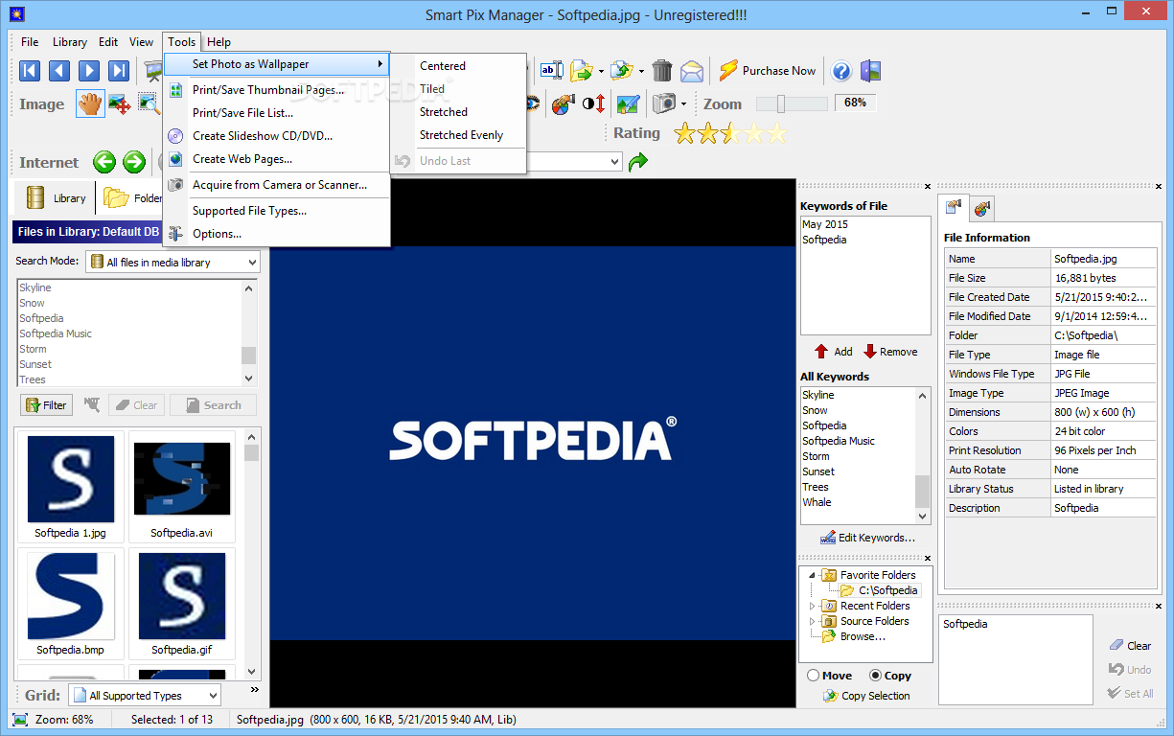1174x736 pixels.
Task: Select the Softpedia.gif thumbnail
Action: pyautogui.click(x=182, y=604)
